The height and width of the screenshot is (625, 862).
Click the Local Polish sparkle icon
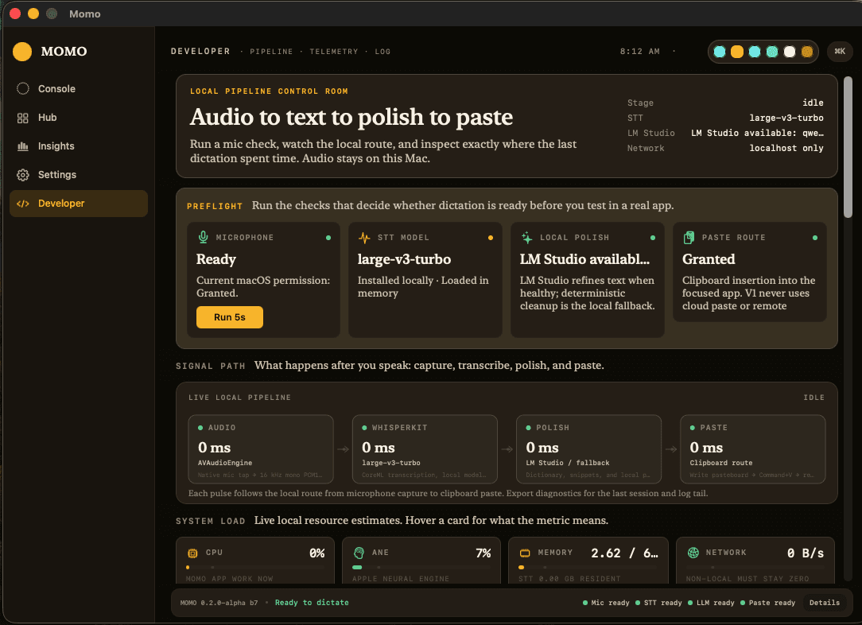pos(526,238)
